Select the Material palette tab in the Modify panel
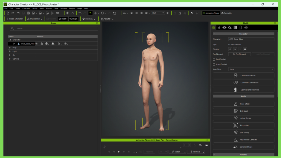281x158 pixels. coord(230,27)
